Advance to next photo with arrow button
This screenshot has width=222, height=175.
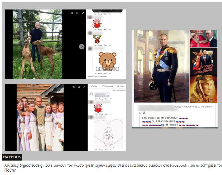(x=82, y=47)
